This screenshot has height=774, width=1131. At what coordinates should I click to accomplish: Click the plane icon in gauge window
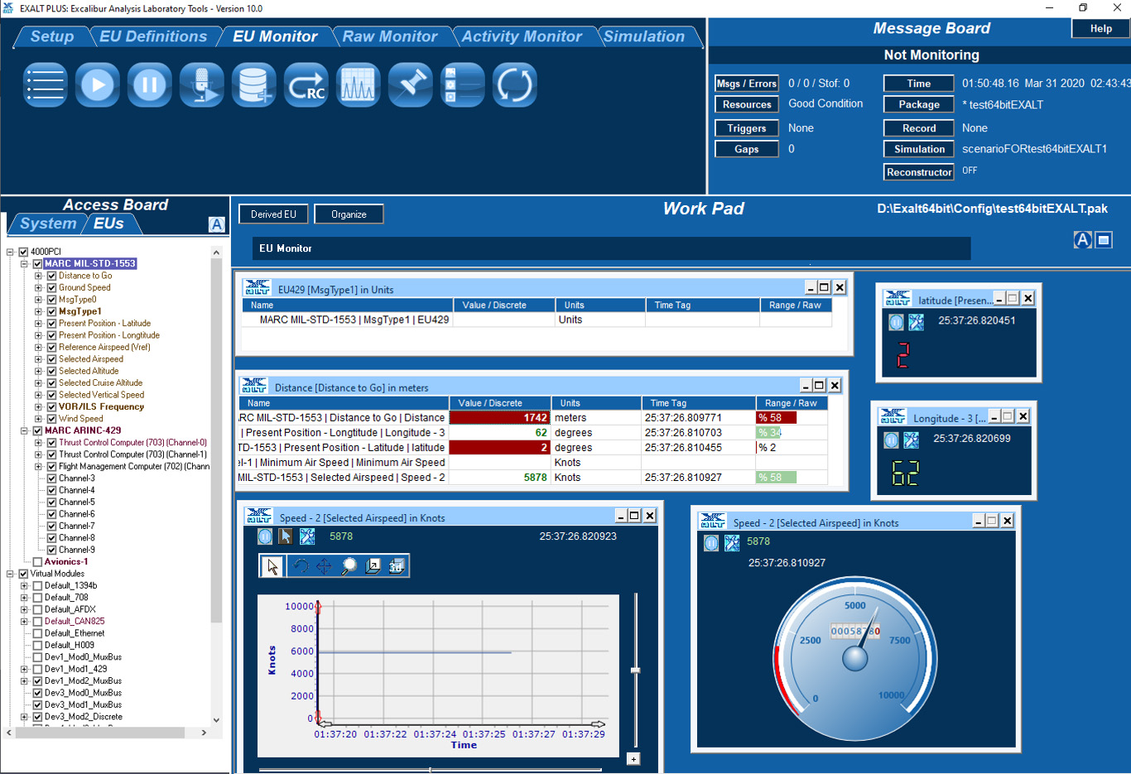[732, 543]
